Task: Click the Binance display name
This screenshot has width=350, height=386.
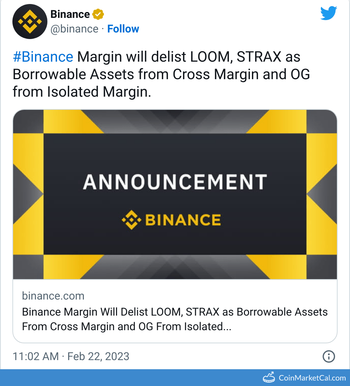Action: point(70,14)
